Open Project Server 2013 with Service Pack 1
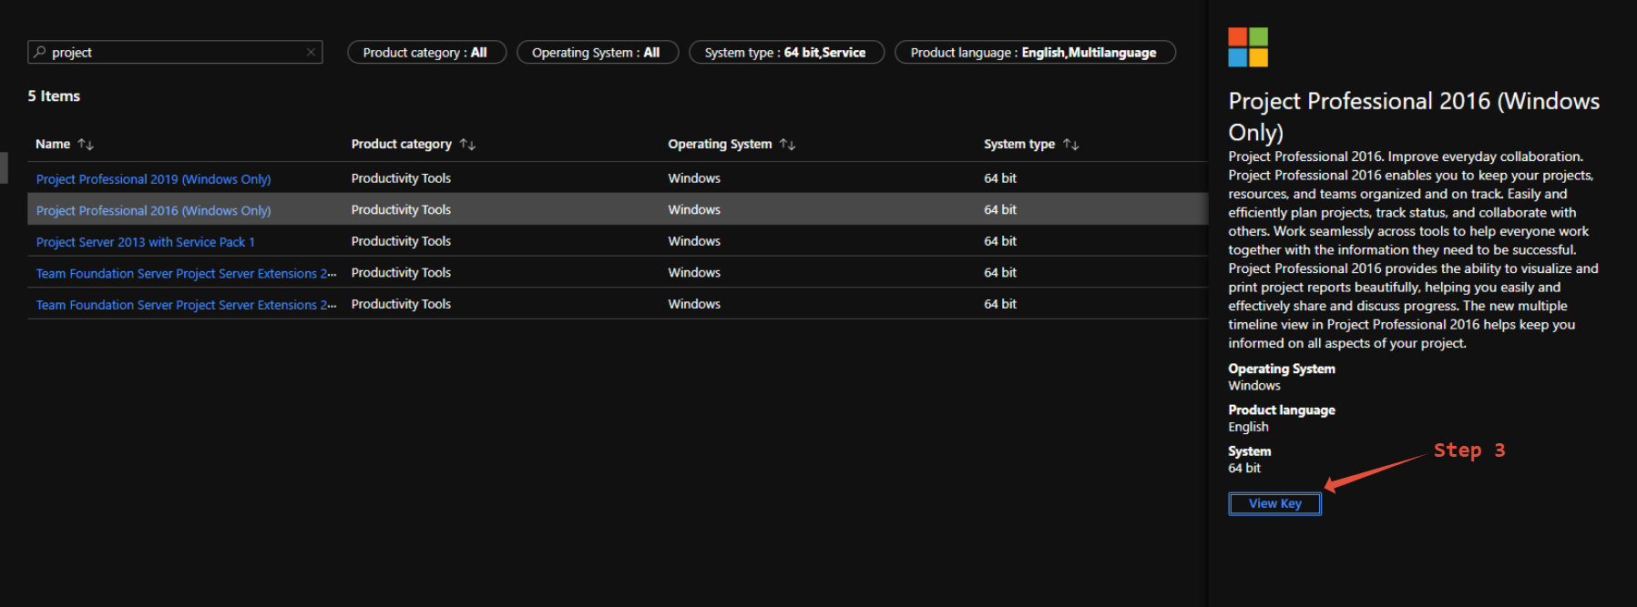Screen dimensions: 1637x607 145,242
